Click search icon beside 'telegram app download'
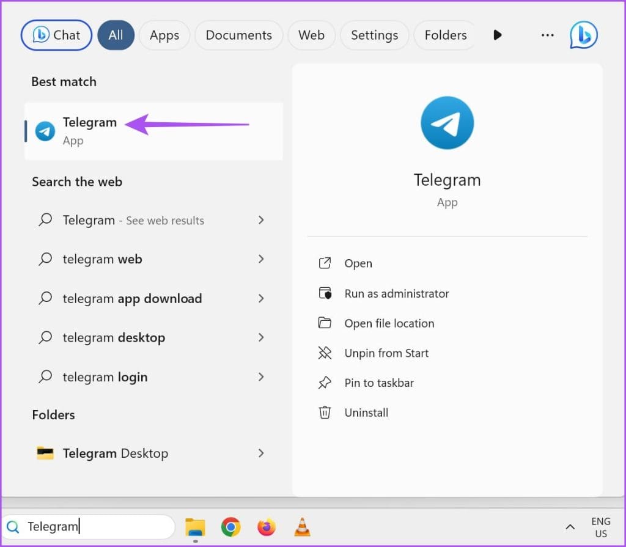 point(45,298)
